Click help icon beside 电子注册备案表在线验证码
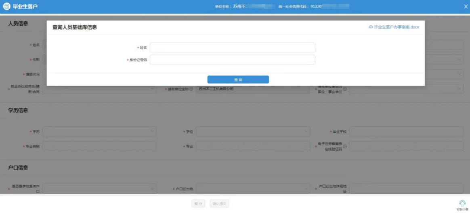The image size is (470, 213). [345, 146]
